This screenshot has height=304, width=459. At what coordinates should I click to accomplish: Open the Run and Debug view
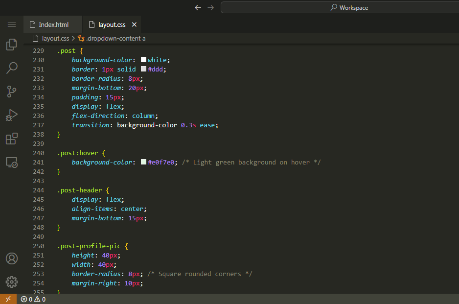pyautogui.click(x=12, y=115)
